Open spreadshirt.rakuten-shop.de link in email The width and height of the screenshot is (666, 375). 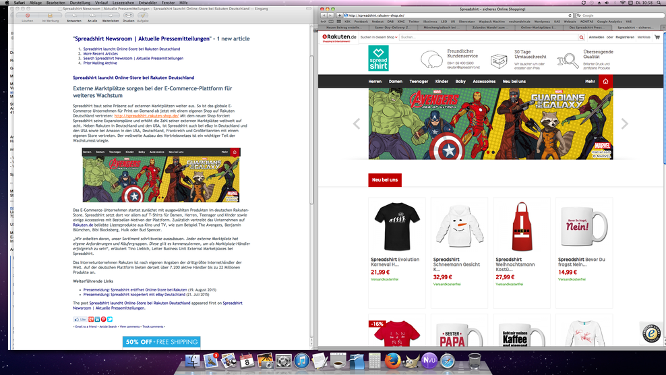(146, 115)
